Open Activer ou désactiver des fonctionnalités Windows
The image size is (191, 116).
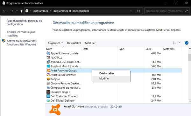[22, 43]
